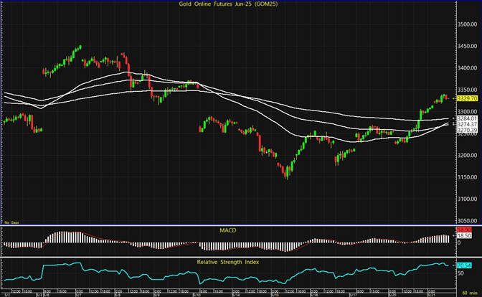Click the 3100.00 price axis label
The image size is (482, 297).
466,199
